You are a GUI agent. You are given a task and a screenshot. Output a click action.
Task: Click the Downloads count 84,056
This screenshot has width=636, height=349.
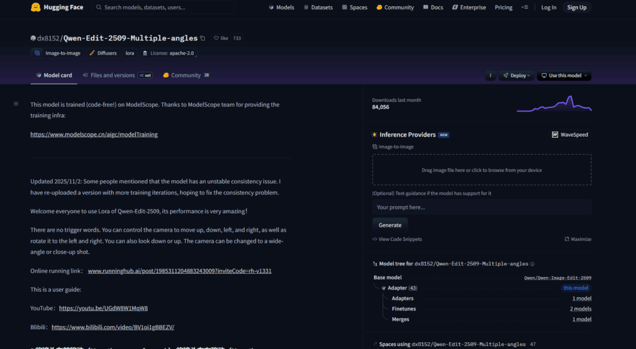coord(381,107)
